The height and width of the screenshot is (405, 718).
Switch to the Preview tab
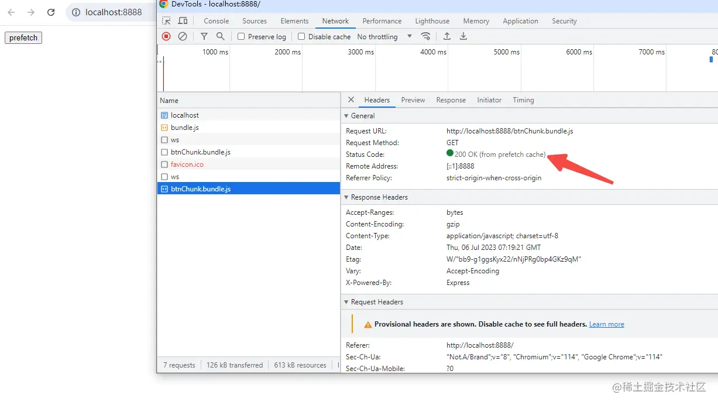pos(413,100)
